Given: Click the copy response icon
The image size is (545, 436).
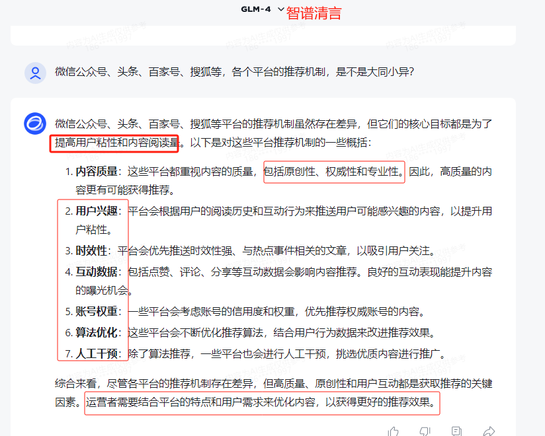Looking at the screenshot, I should tap(456, 431).
